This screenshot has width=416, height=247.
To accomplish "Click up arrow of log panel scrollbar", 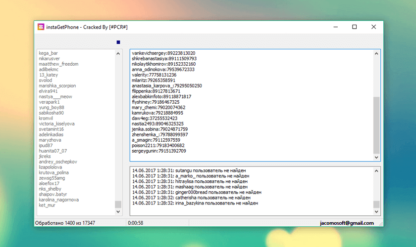I will [x=376, y=171].
